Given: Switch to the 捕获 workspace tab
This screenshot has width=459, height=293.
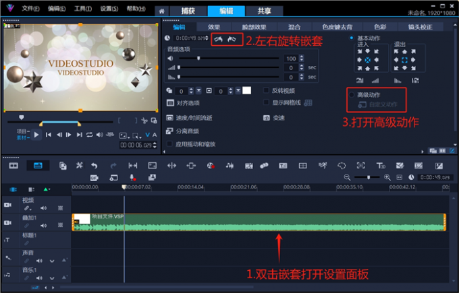Looking at the screenshot, I should pos(188,11).
